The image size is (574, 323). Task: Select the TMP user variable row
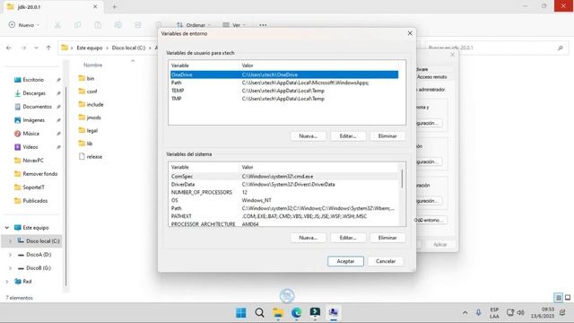pos(284,99)
